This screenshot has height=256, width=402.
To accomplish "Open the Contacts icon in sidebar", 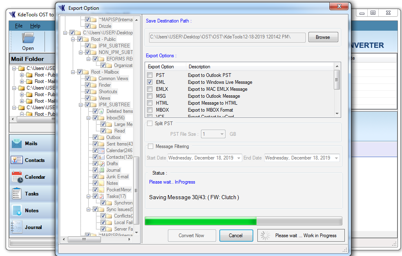I will (x=17, y=160).
